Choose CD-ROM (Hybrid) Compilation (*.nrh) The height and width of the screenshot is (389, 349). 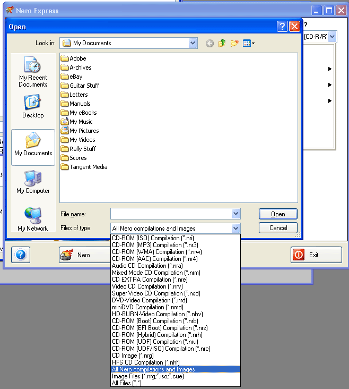tap(176, 335)
